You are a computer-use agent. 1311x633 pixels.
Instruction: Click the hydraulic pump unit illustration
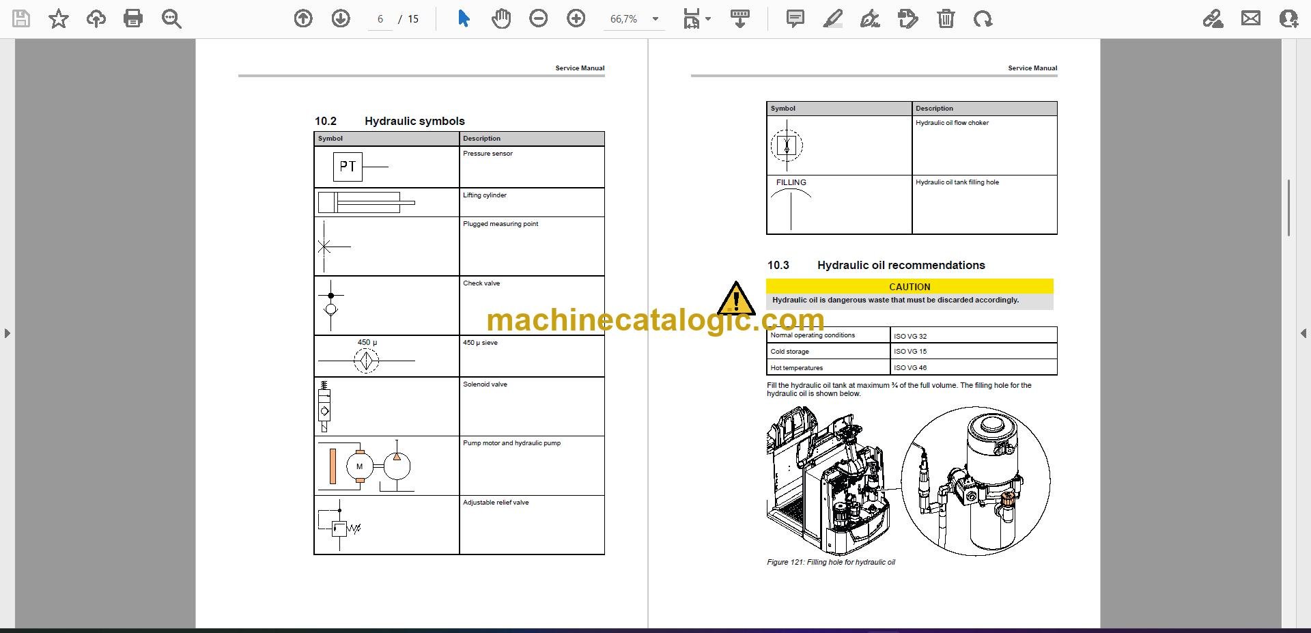click(976, 482)
